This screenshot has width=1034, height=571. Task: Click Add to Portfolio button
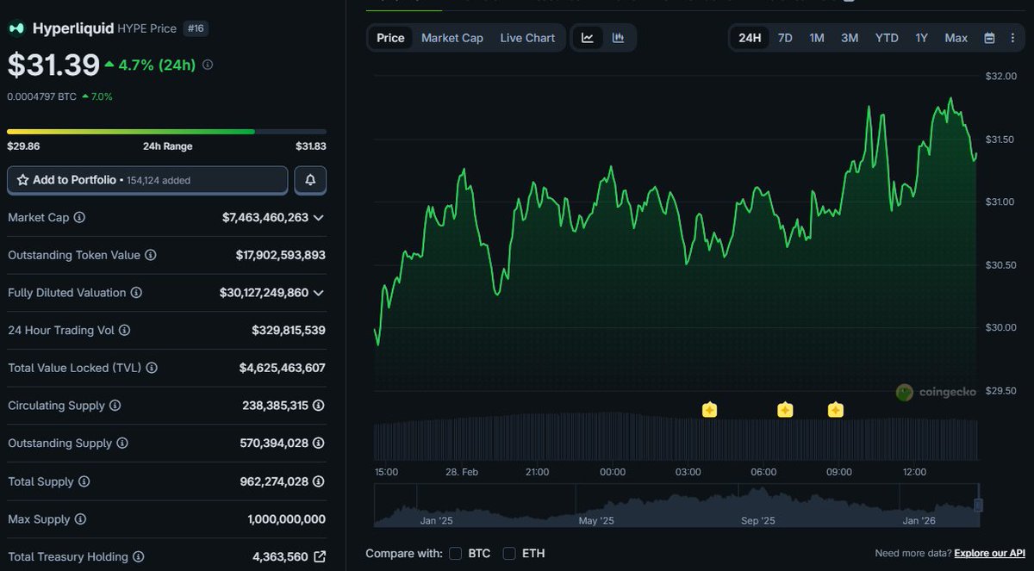click(x=147, y=180)
